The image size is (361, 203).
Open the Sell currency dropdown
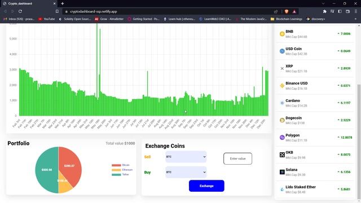pyautogui.click(x=186, y=157)
